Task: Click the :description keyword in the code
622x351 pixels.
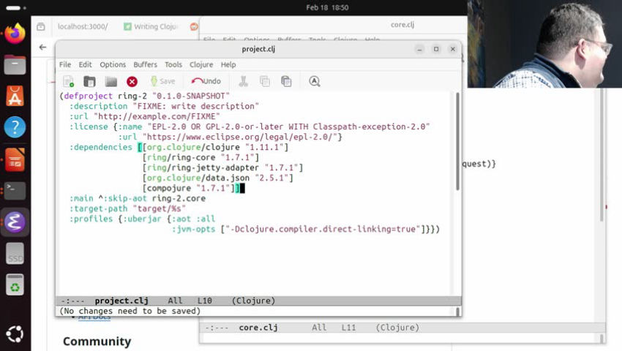Action: 98,106
